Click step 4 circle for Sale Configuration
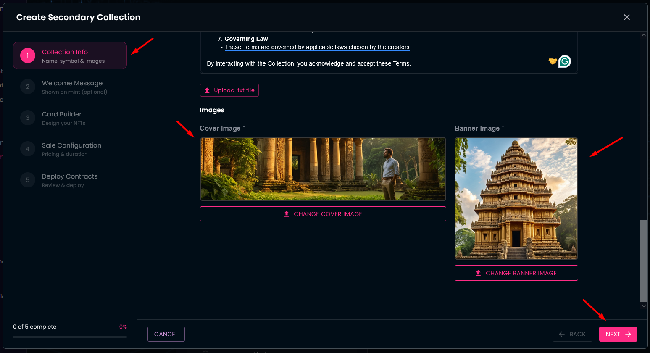 [28, 149]
